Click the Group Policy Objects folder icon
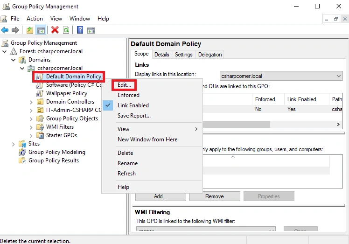 [40, 119]
